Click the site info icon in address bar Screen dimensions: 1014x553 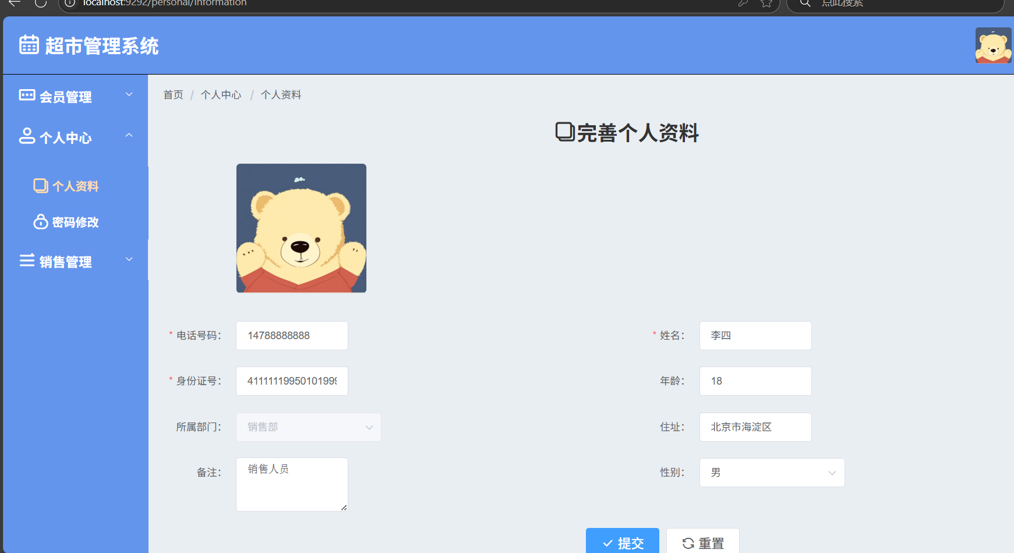[x=70, y=3]
